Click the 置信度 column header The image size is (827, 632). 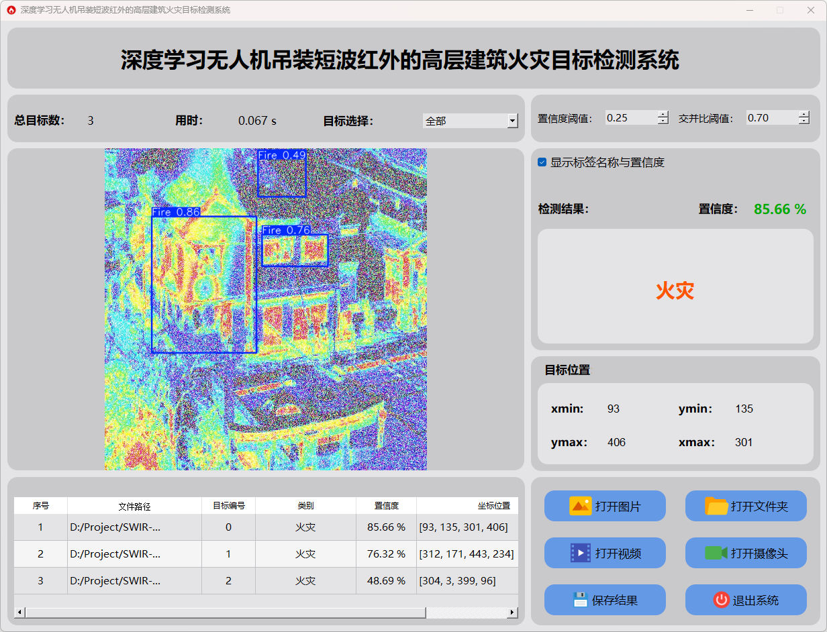(x=386, y=506)
